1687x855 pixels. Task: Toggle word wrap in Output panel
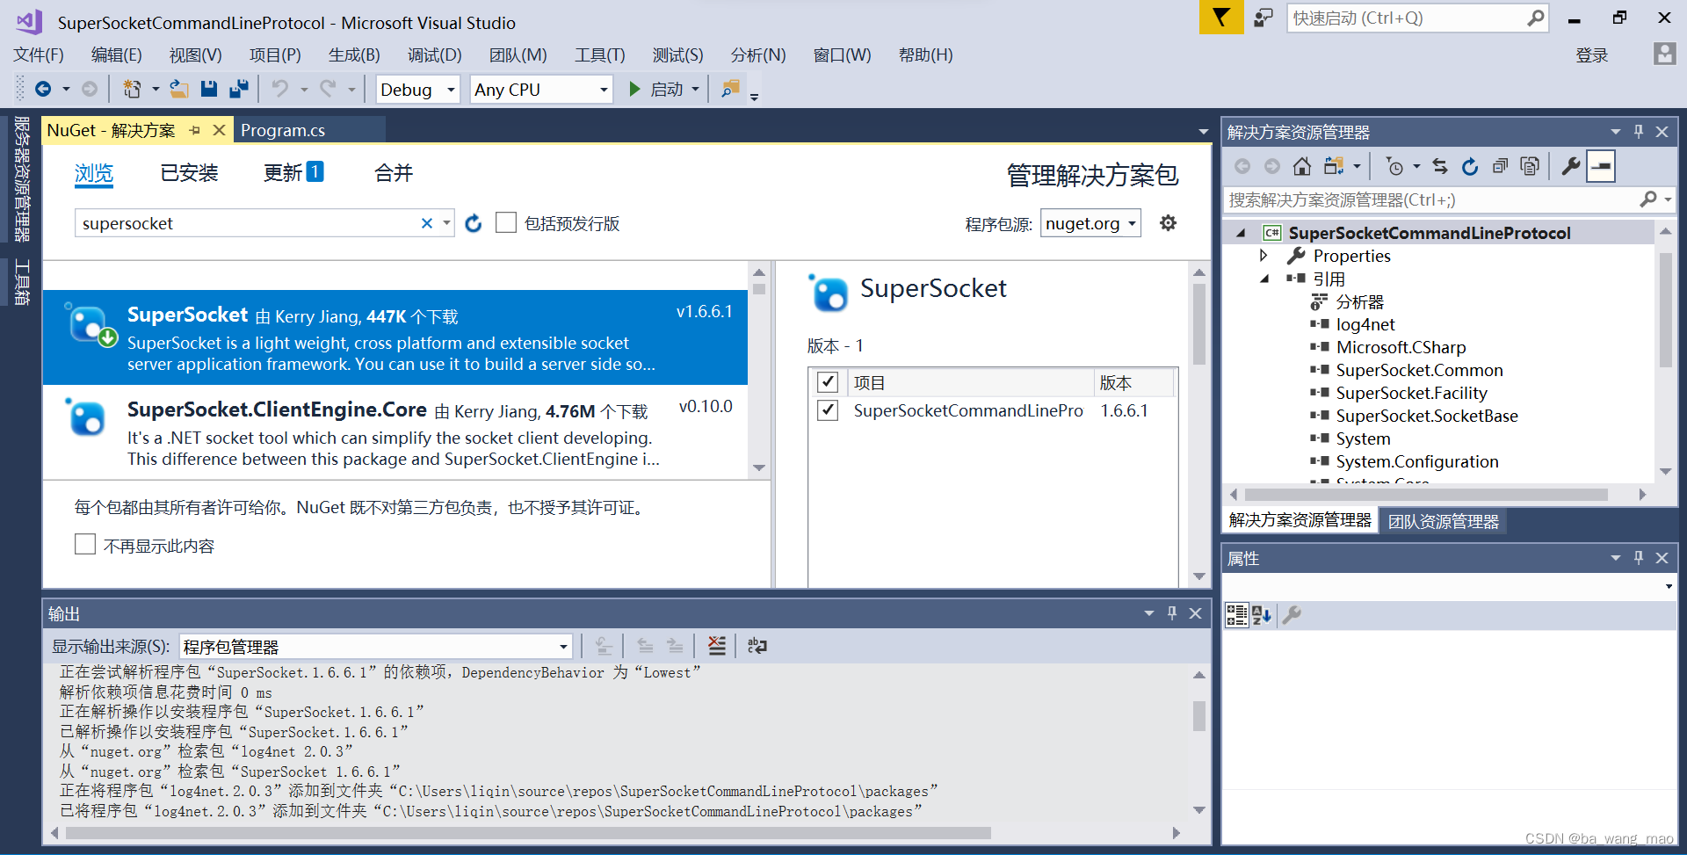(x=757, y=646)
